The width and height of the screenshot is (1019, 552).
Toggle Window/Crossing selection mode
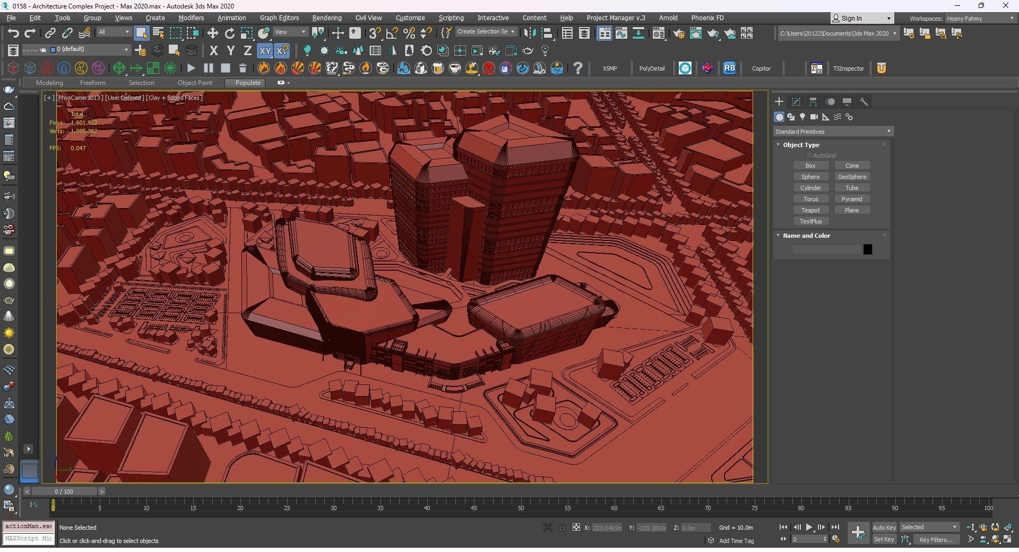192,33
